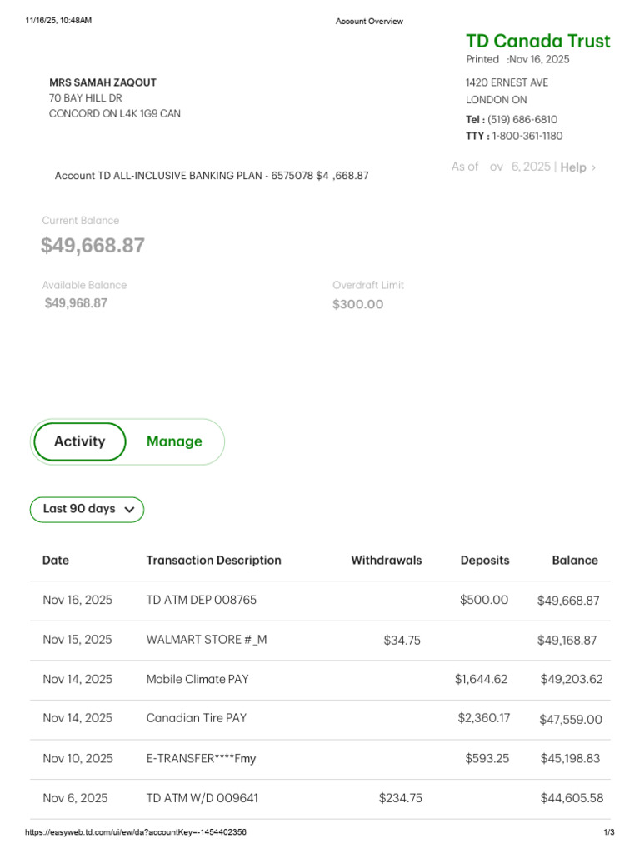Switch to the Activity tab

click(79, 441)
